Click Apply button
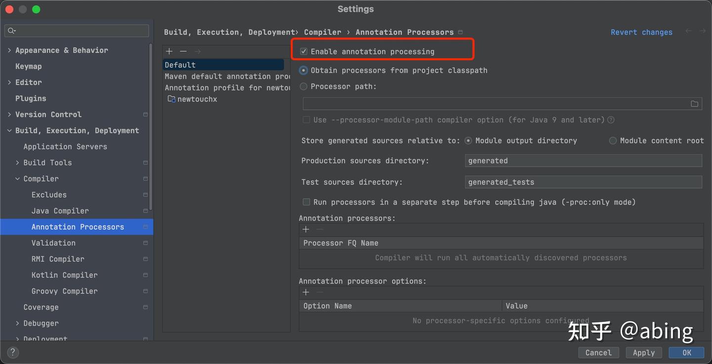712x364 pixels. (x=644, y=353)
